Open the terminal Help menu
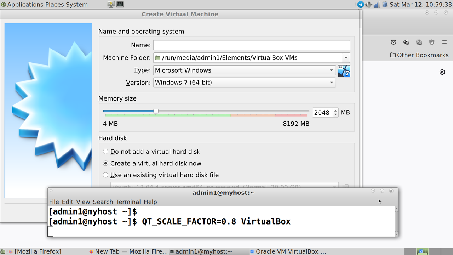Image resolution: width=453 pixels, height=255 pixels. tap(150, 202)
